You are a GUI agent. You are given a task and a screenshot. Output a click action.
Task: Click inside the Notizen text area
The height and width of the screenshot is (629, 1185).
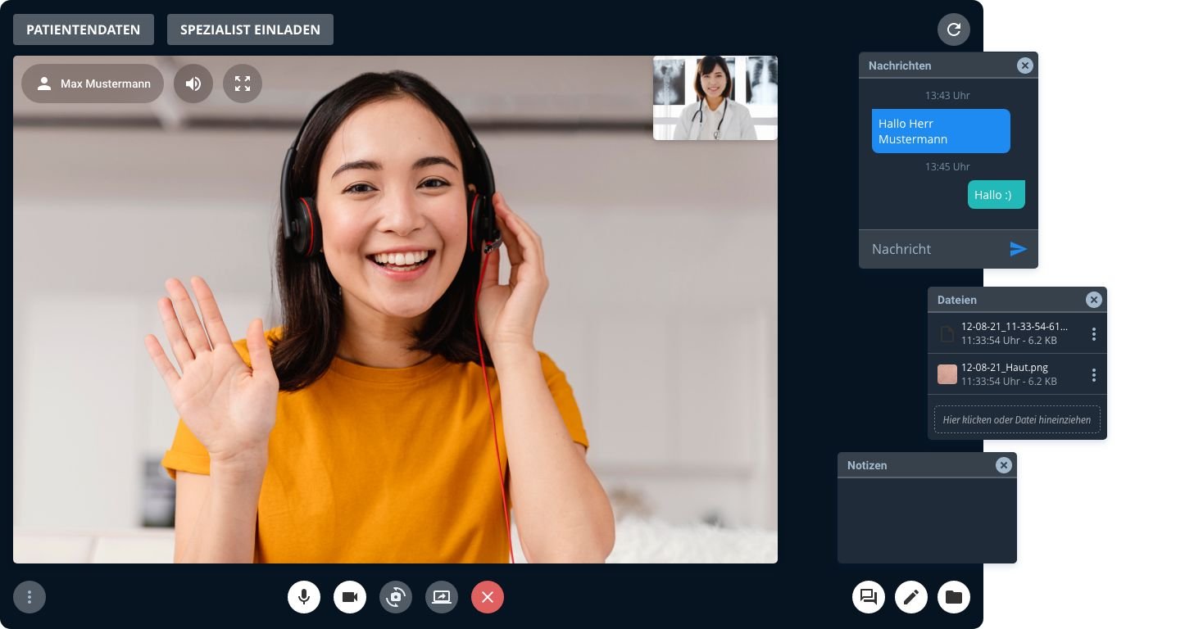(x=927, y=520)
